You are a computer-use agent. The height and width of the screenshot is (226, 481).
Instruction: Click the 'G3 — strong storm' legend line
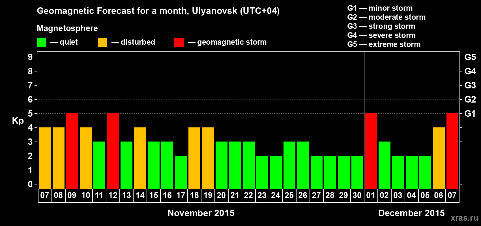(381, 26)
